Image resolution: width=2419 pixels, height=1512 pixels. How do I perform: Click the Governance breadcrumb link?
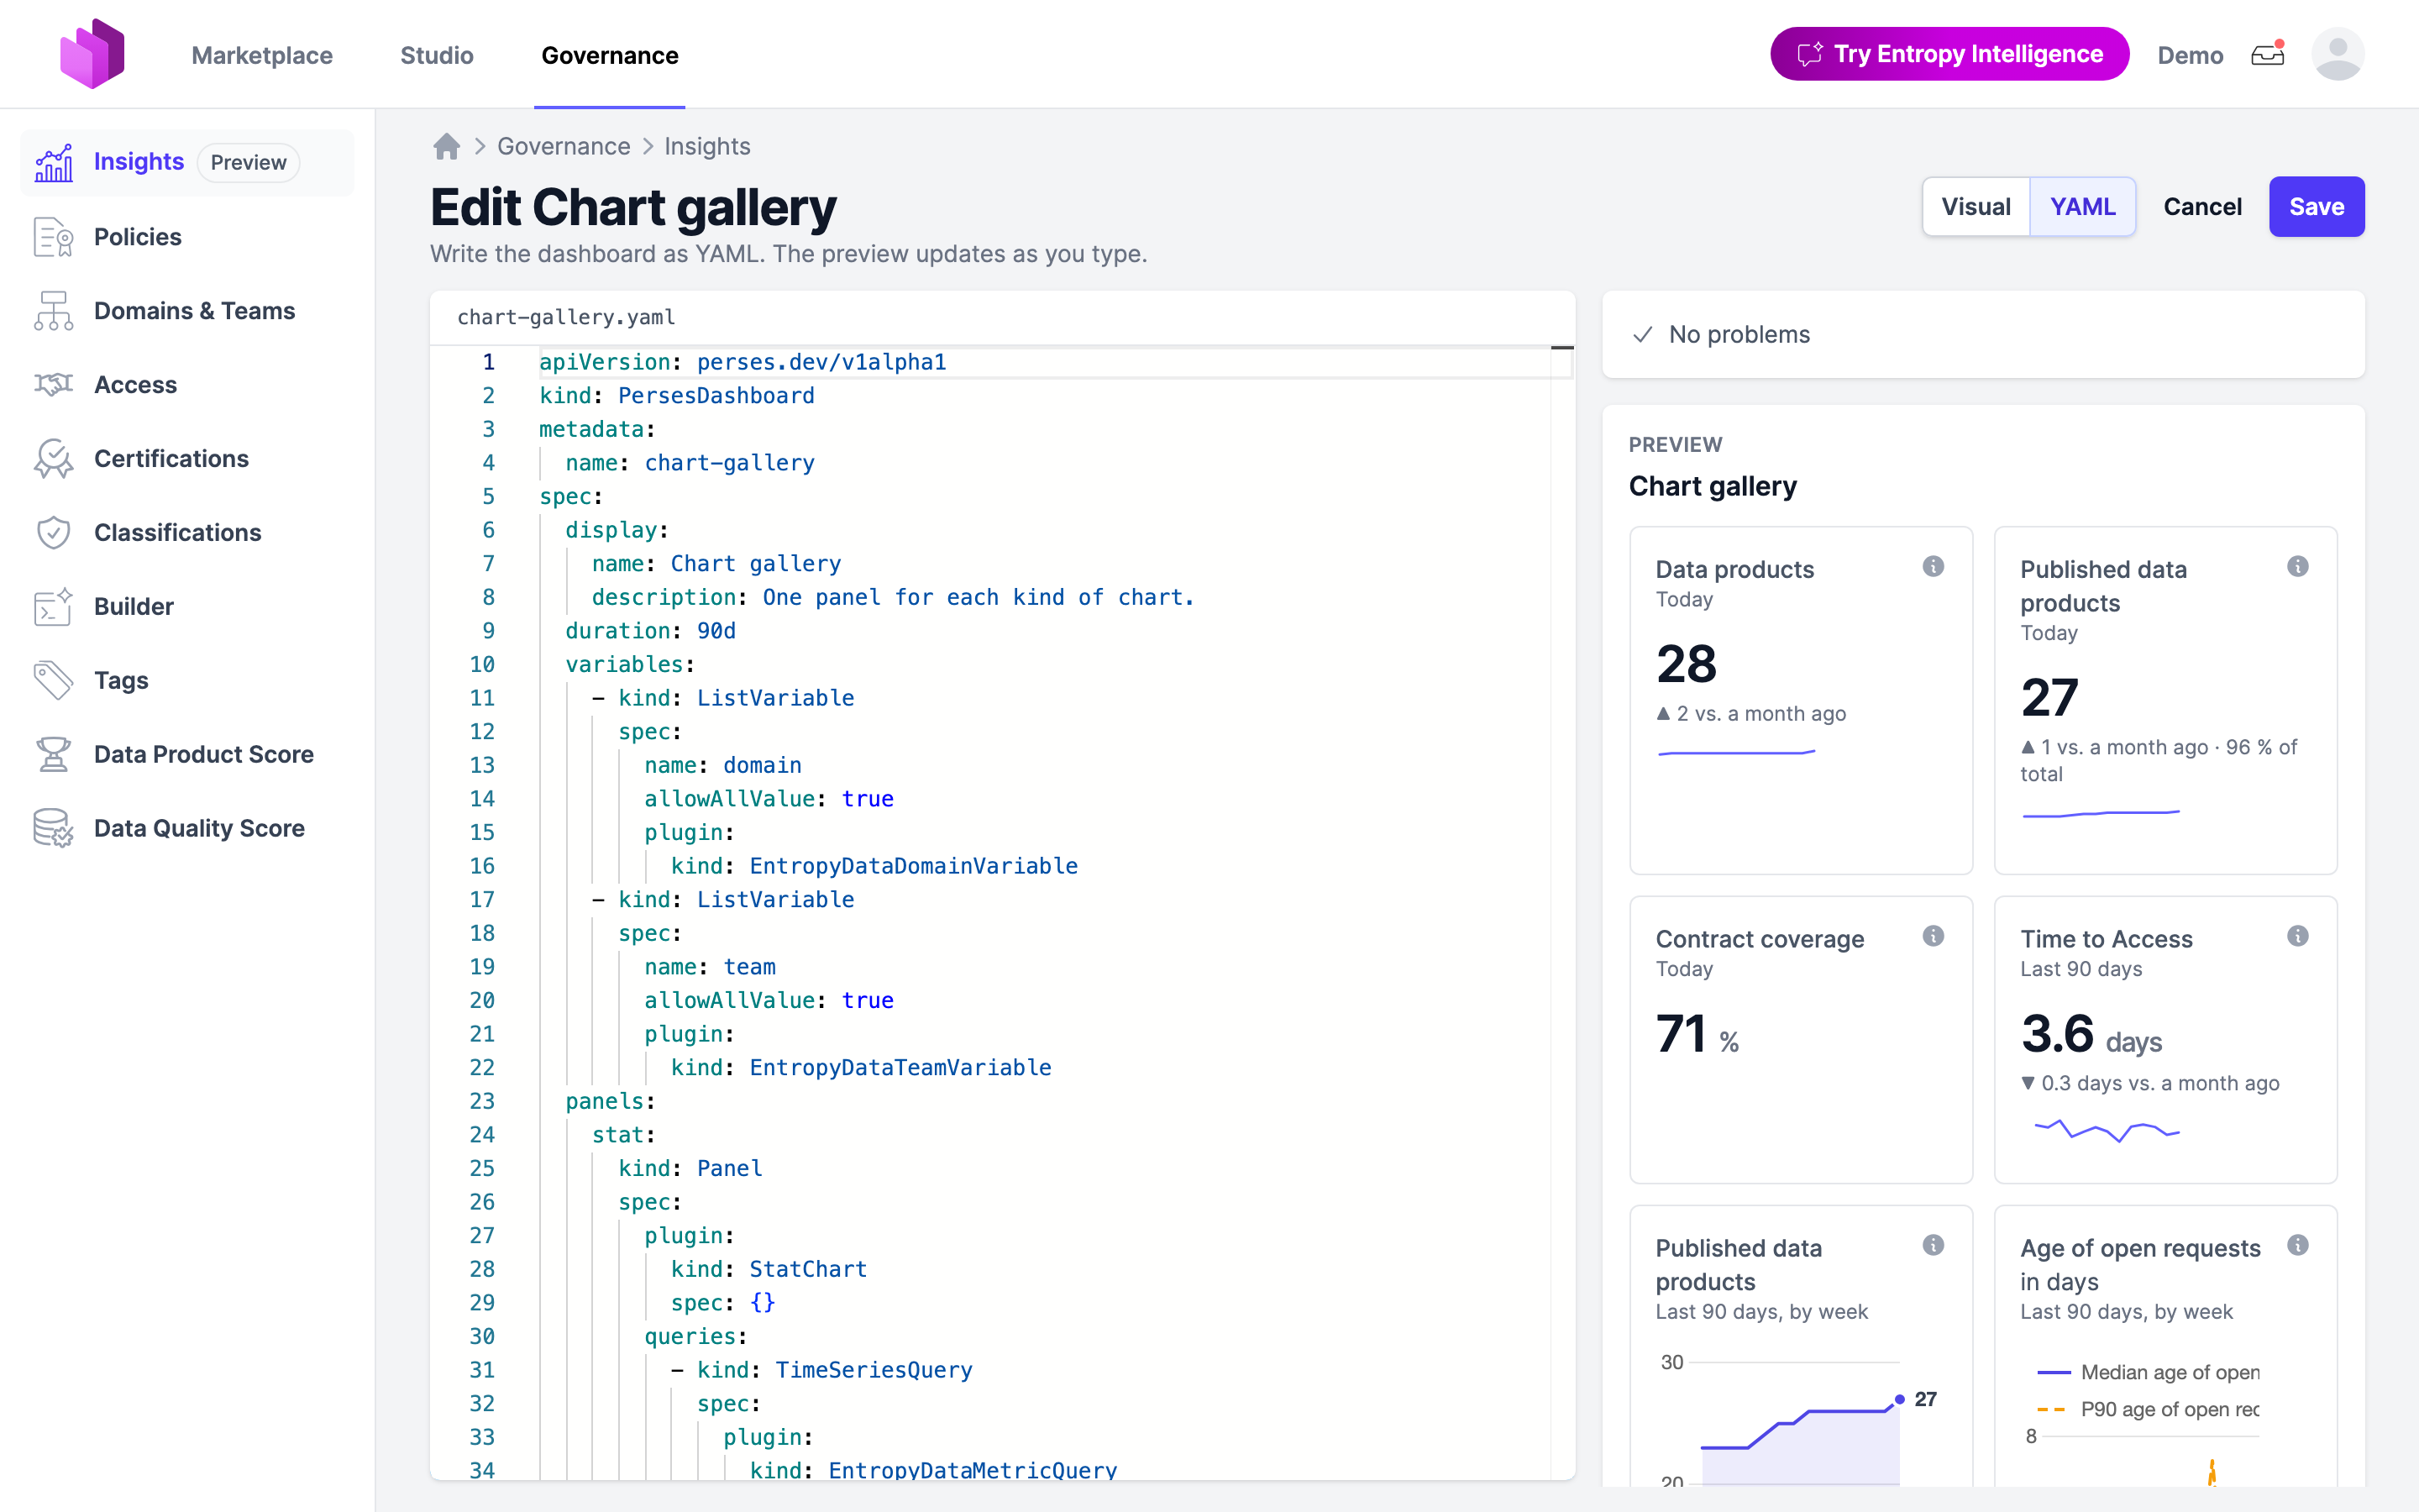(564, 146)
